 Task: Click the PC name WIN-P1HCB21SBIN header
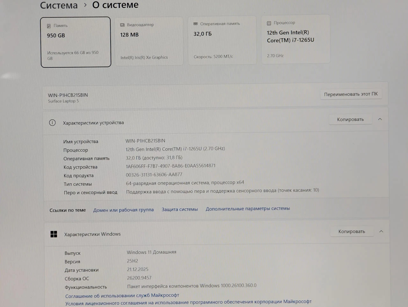(x=68, y=95)
